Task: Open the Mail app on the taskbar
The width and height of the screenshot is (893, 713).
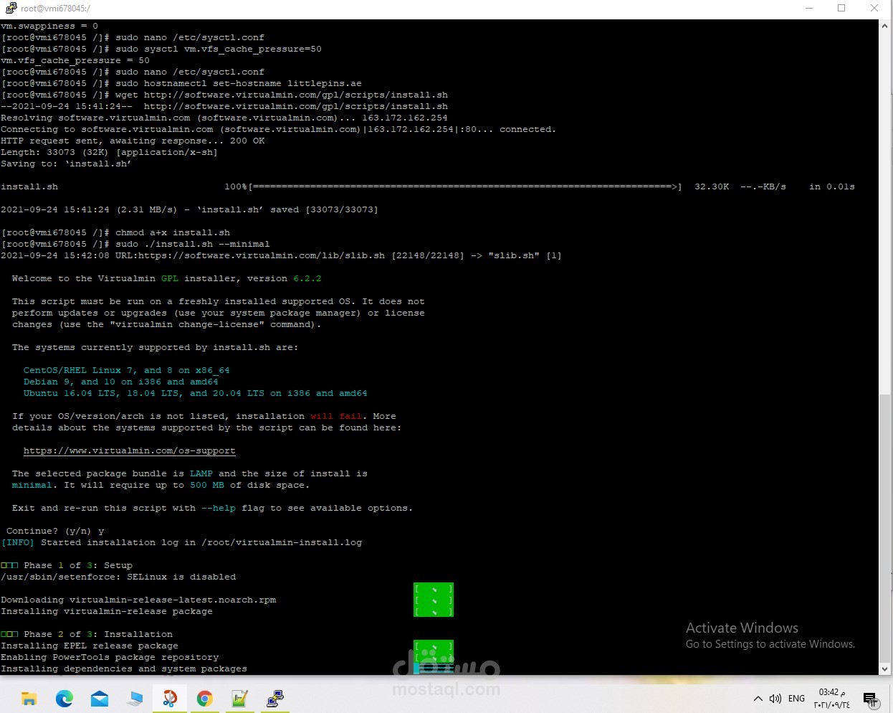Action: [100, 699]
